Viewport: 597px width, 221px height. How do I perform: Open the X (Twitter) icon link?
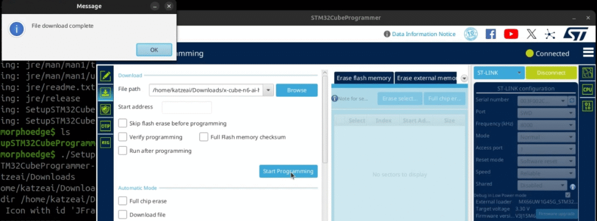(532, 34)
